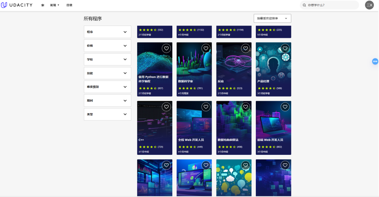Add 数据结构和算法 to favorites with heart
This screenshot has height=197, width=379.
[x=246, y=107]
